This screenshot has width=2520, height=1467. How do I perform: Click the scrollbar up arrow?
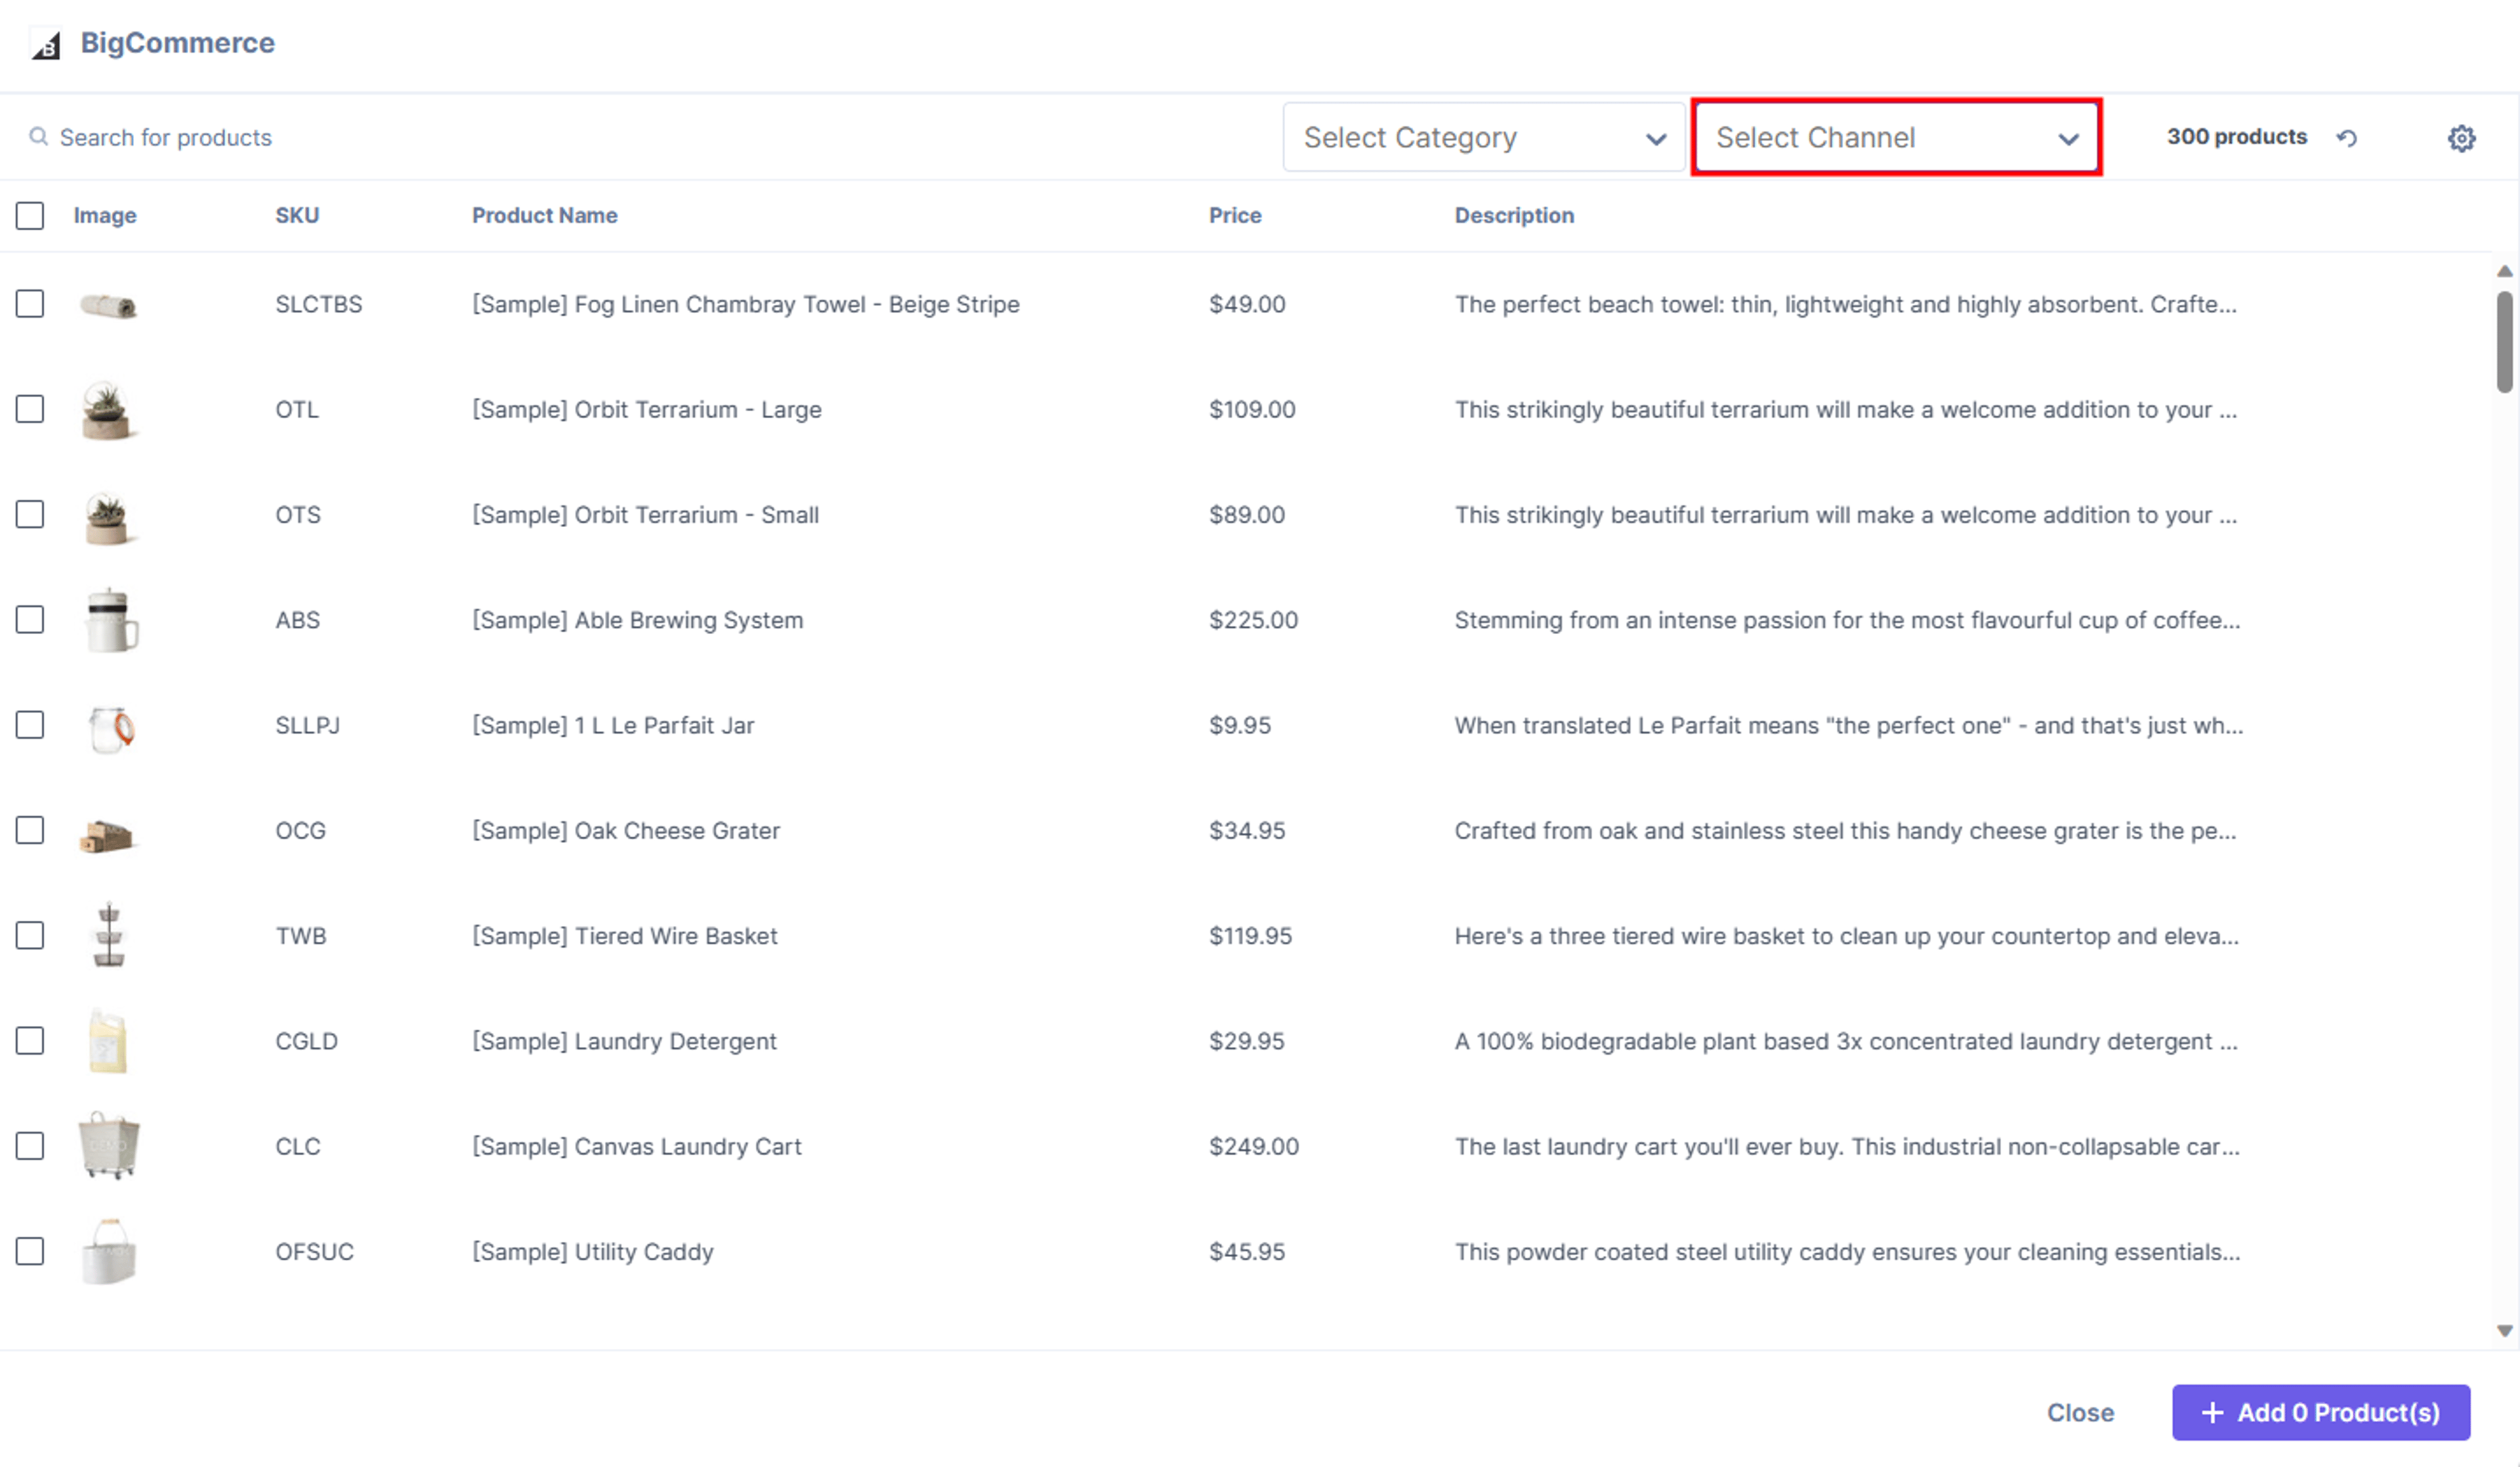tap(2504, 271)
